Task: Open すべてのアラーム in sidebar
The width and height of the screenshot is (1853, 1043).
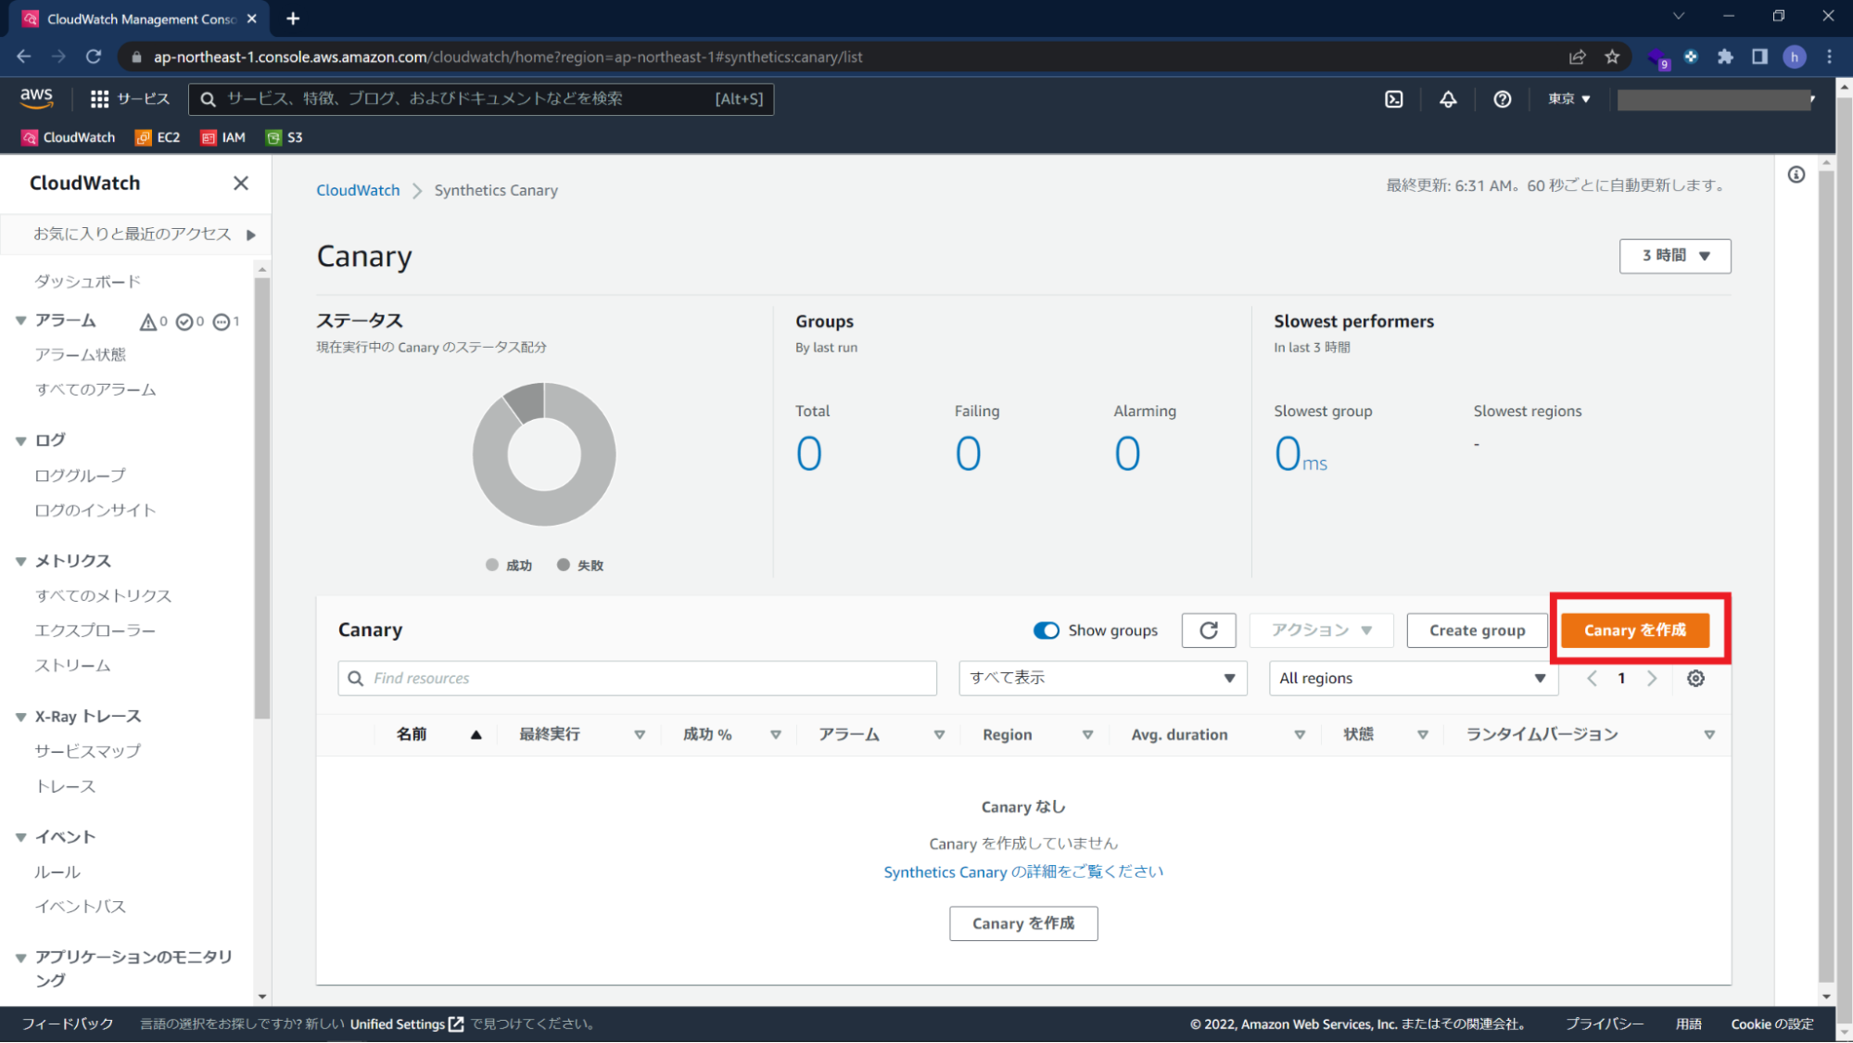Action: tap(95, 390)
